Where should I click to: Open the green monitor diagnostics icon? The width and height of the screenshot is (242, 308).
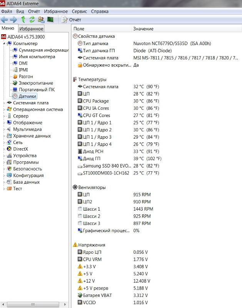tap(50, 20)
